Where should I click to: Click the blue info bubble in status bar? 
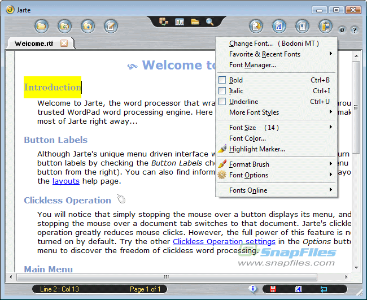(253, 289)
